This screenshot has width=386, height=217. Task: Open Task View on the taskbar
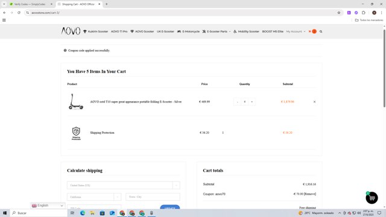coord(72,213)
